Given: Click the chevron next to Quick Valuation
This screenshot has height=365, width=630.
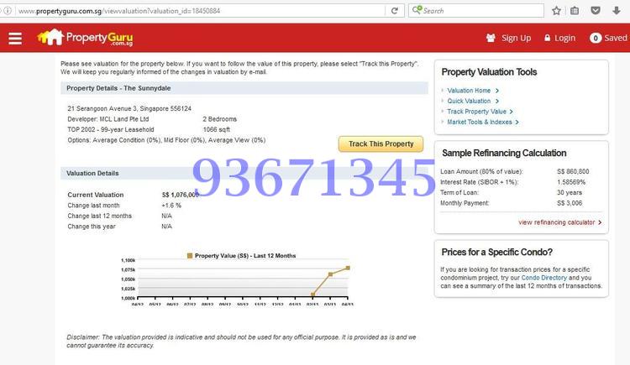Looking at the screenshot, I should point(497,102).
